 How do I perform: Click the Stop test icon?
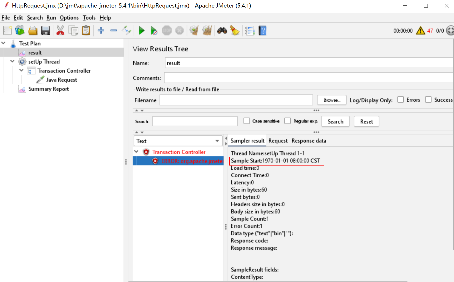167,31
